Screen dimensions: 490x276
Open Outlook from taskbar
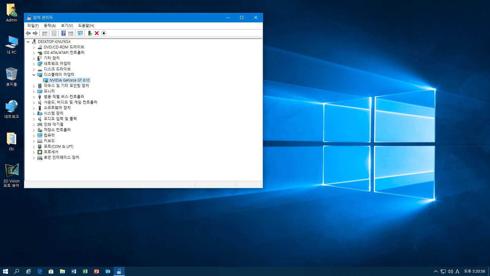pyautogui.click(x=108, y=271)
